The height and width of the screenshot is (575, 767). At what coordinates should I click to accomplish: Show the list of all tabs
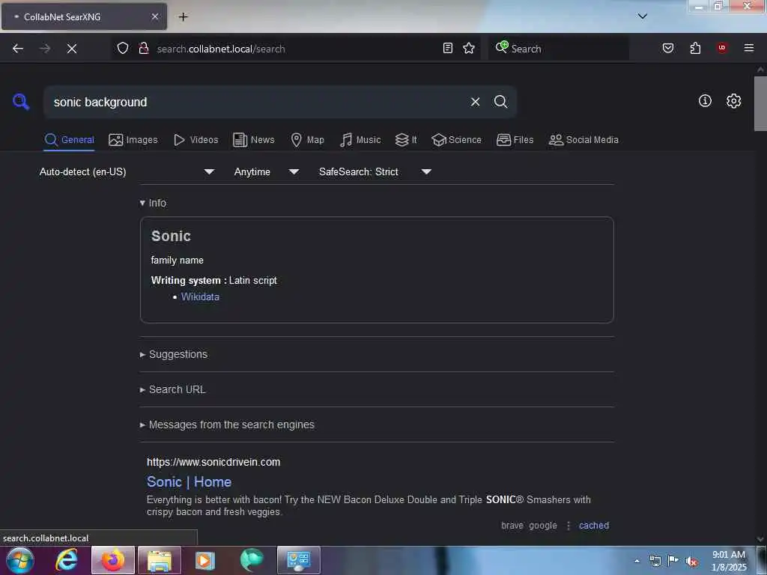[642, 16]
